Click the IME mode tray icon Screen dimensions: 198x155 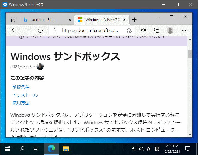(x=157, y=149)
